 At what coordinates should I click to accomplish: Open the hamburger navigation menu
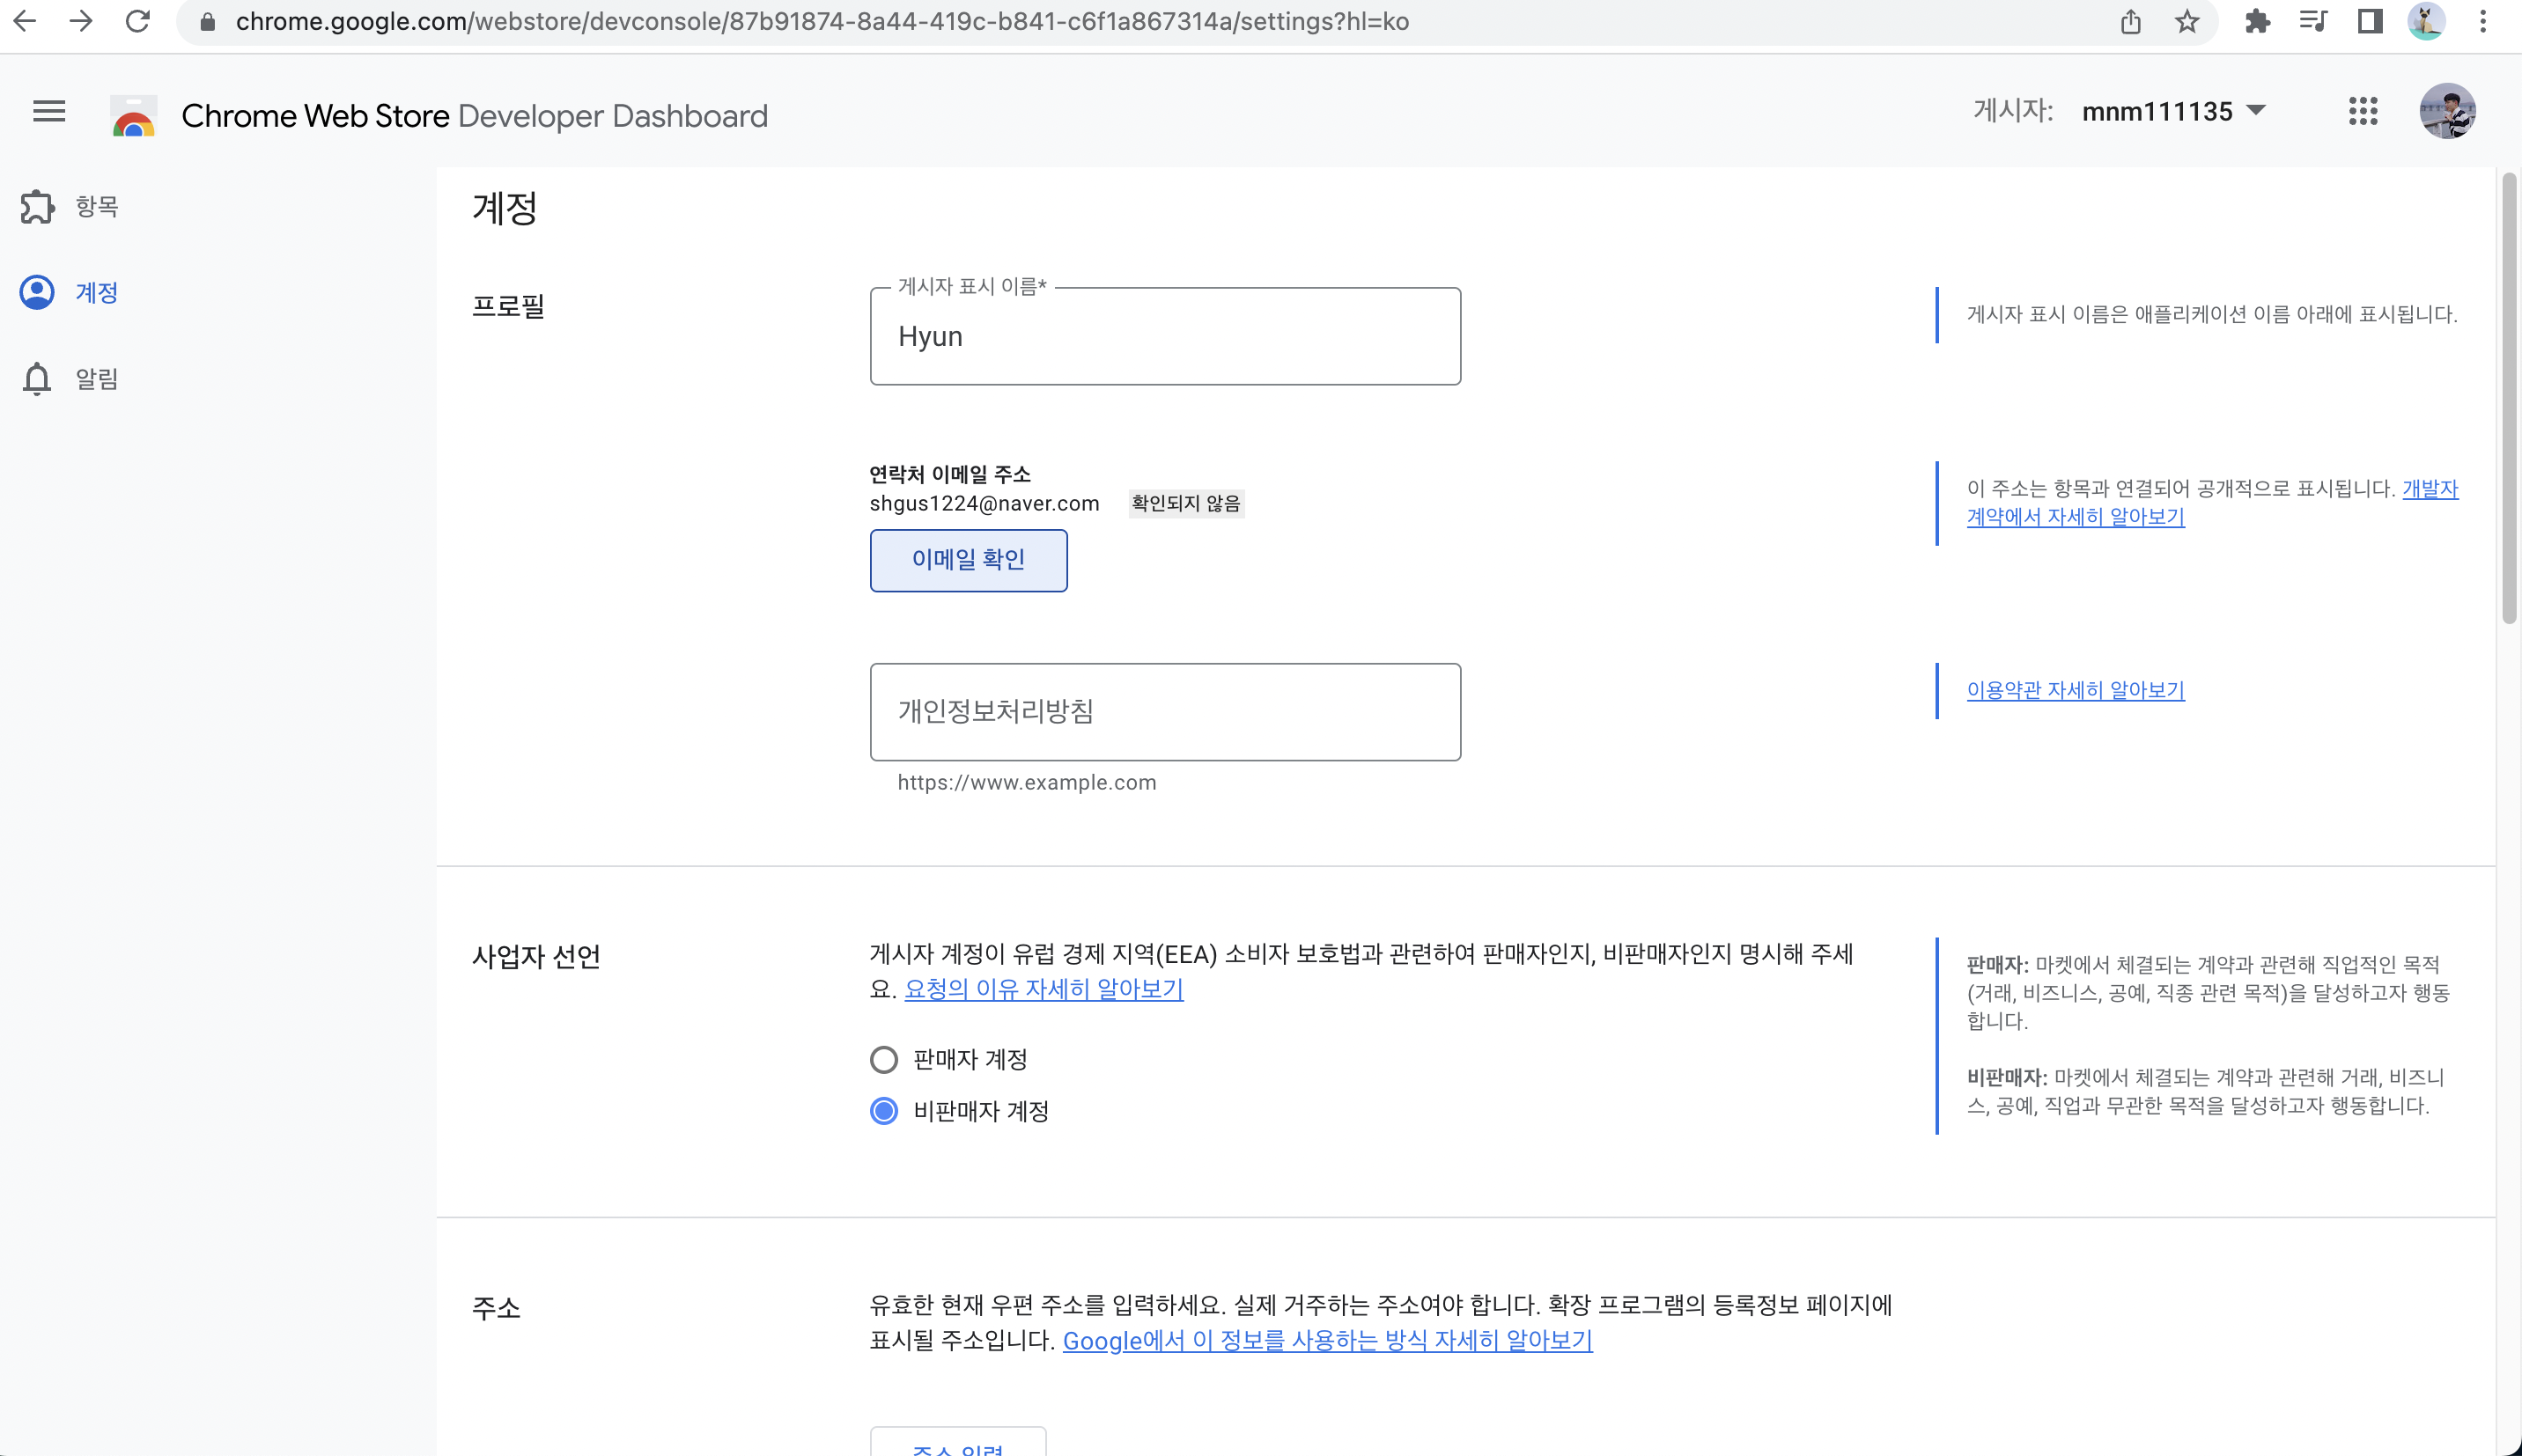point(49,111)
